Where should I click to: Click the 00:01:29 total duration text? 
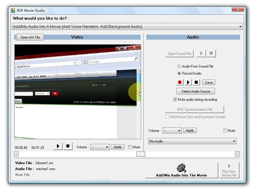tap(38, 148)
